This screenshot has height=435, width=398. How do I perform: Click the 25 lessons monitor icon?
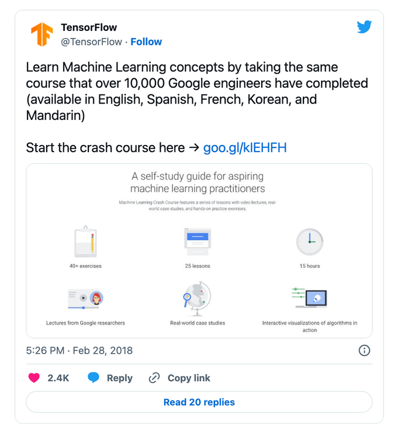click(x=197, y=241)
